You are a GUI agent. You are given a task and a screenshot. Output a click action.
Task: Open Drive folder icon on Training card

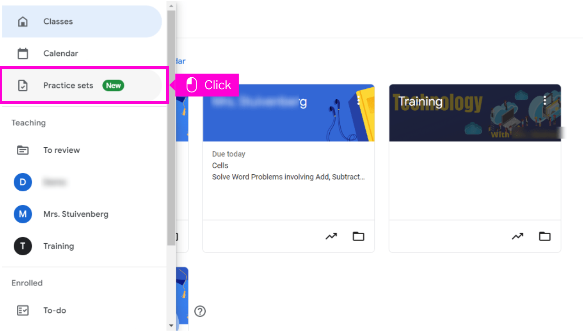pos(545,236)
